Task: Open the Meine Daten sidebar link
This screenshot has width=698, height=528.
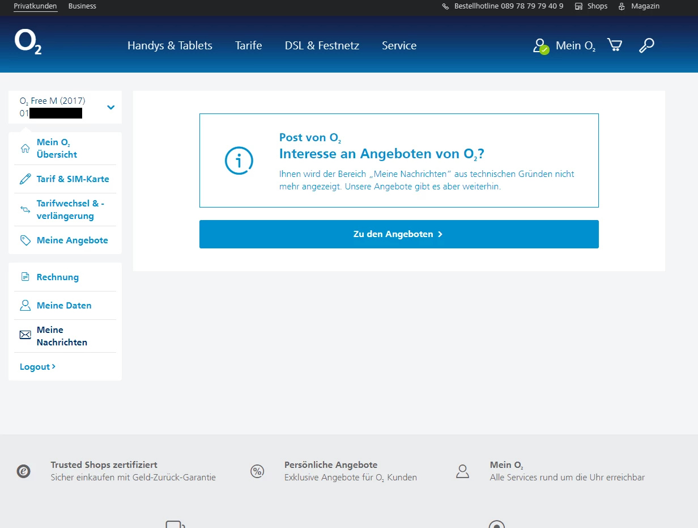Action: point(64,306)
